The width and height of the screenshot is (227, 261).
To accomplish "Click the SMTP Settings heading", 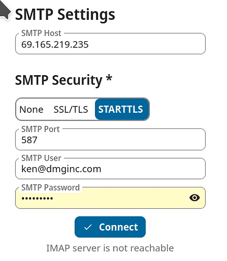I will 65,15.
